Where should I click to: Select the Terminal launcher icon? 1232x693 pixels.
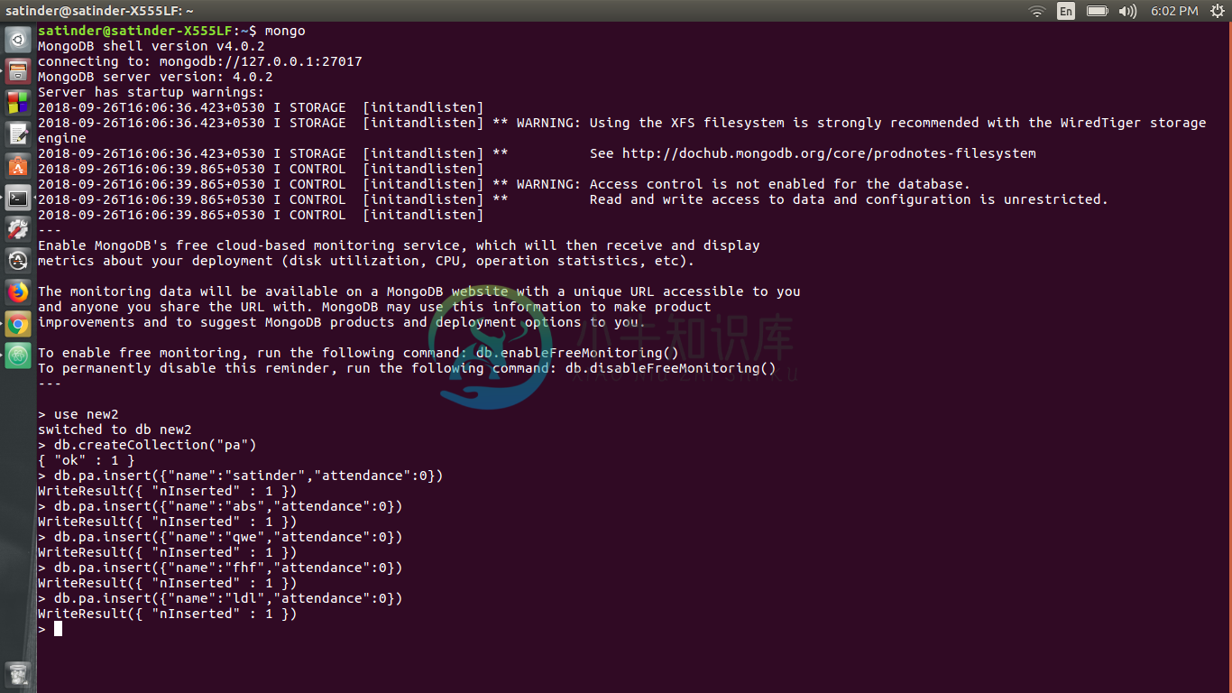pos(18,198)
